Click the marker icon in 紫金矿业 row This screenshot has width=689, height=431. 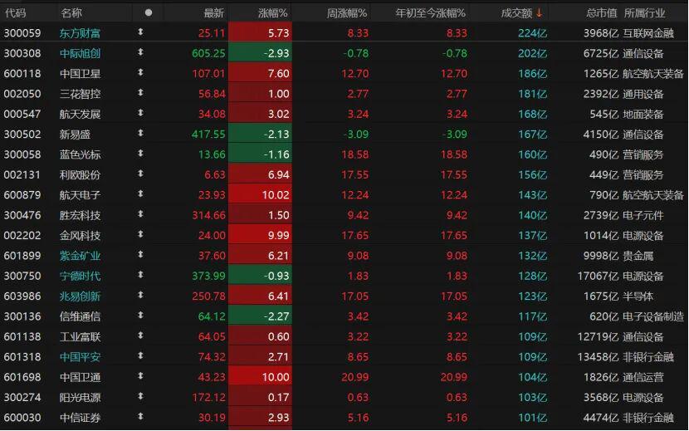[140, 256]
